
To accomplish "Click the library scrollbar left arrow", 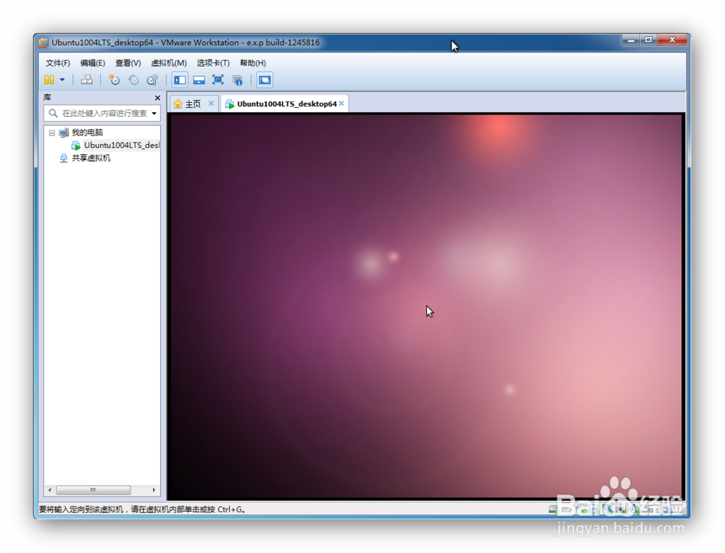I will (x=50, y=490).
